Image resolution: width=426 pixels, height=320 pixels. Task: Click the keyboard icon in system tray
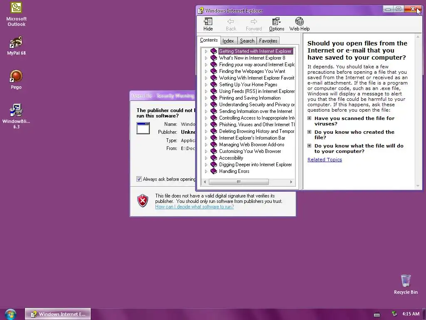377,314
